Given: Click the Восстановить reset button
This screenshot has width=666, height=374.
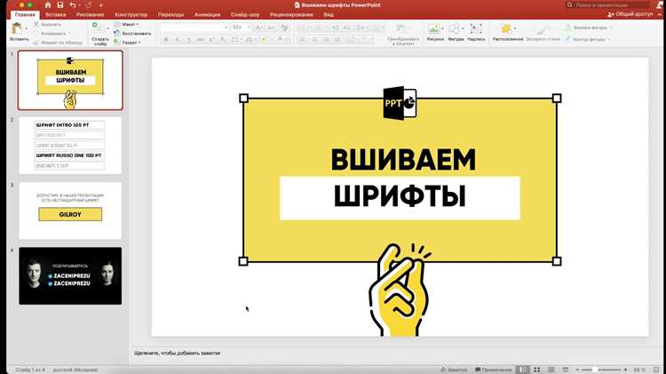Looking at the screenshot, I should click(136, 33).
